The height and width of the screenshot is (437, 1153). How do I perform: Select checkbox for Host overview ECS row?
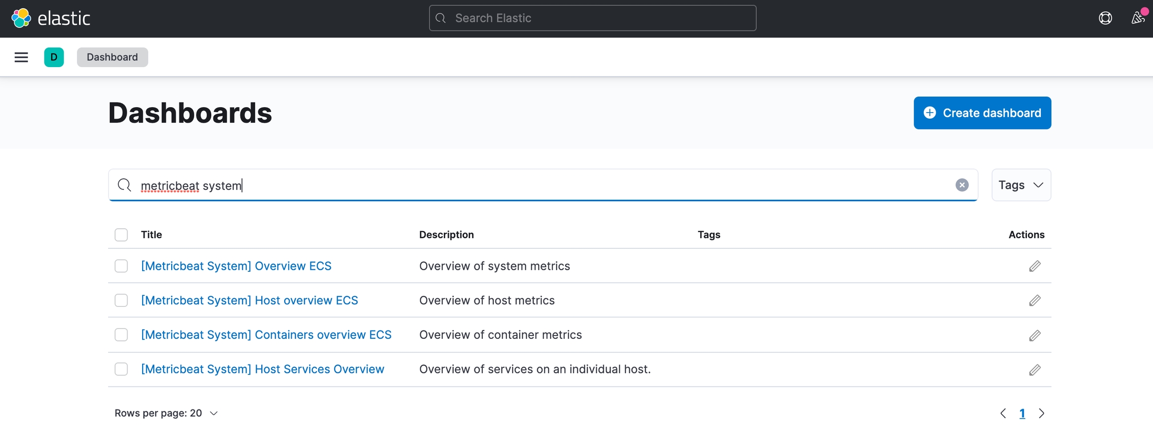click(x=121, y=300)
